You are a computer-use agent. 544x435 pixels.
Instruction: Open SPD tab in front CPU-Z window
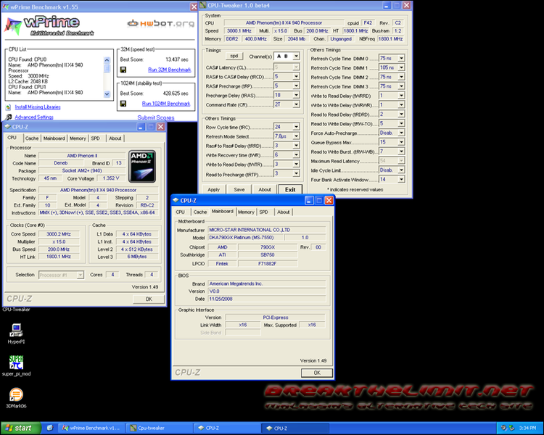click(x=264, y=212)
